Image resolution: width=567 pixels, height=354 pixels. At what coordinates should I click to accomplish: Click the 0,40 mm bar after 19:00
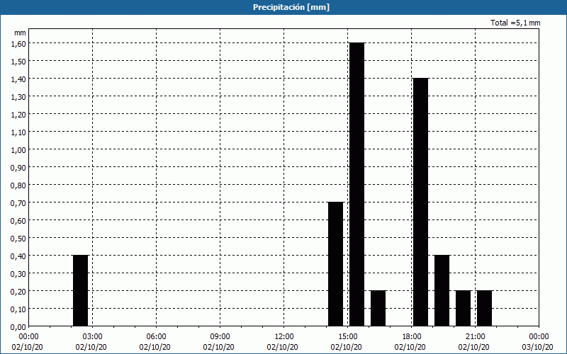(x=442, y=290)
